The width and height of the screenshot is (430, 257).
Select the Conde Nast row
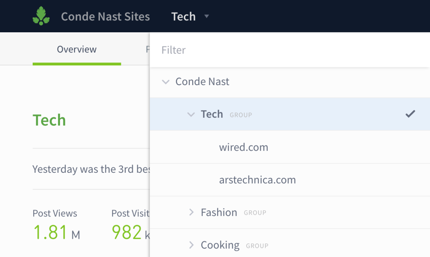coord(290,82)
